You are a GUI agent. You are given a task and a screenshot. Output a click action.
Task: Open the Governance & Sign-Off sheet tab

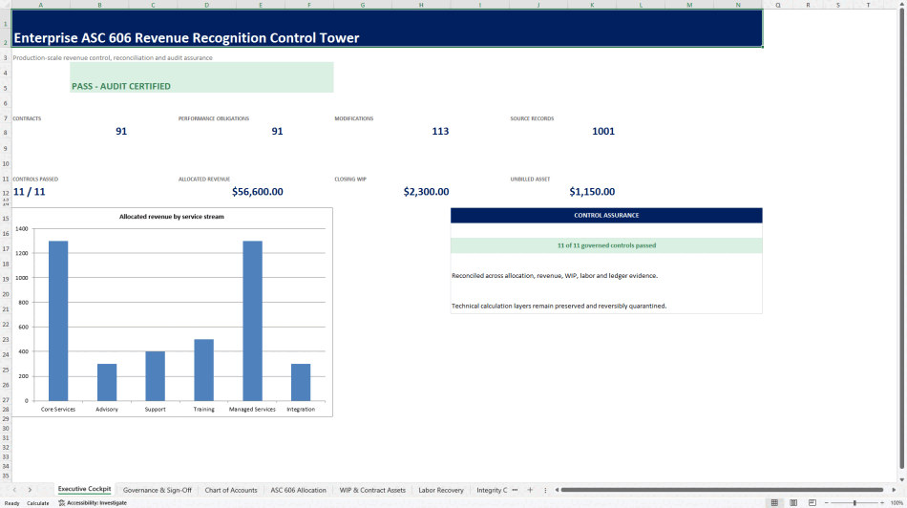coord(157,490)
